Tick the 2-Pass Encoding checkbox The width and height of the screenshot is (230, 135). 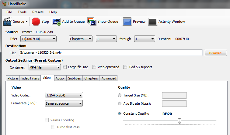[x=47, y=120]
